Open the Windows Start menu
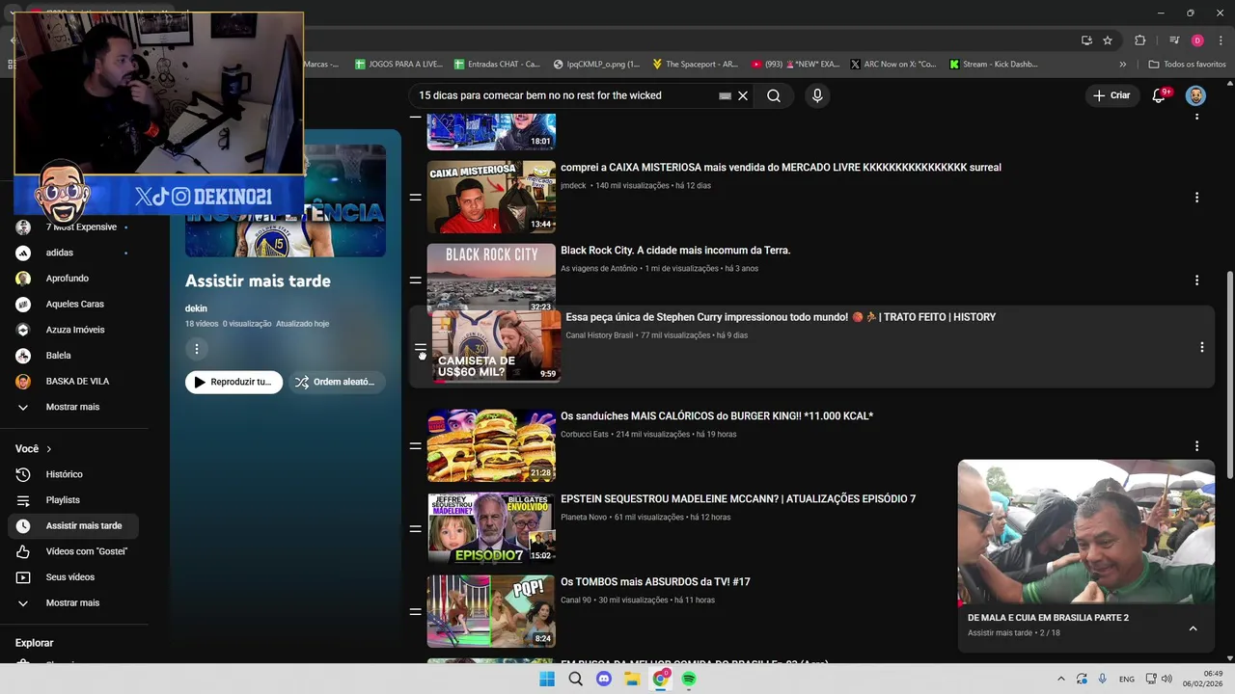 pos(547,679)
